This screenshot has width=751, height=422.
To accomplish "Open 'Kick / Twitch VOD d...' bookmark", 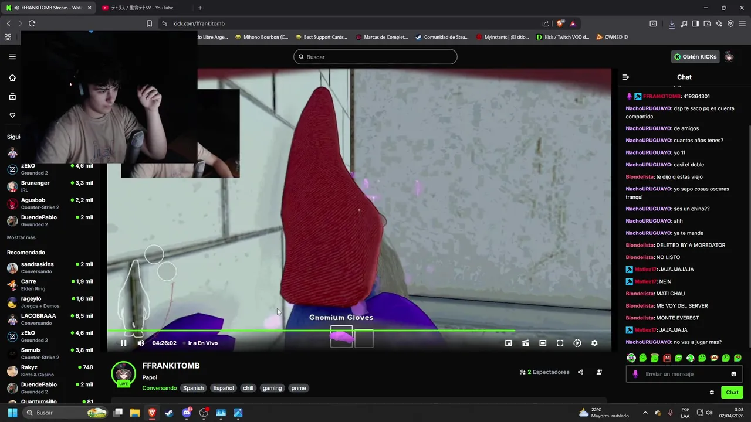I will click(x=562, y=37).
